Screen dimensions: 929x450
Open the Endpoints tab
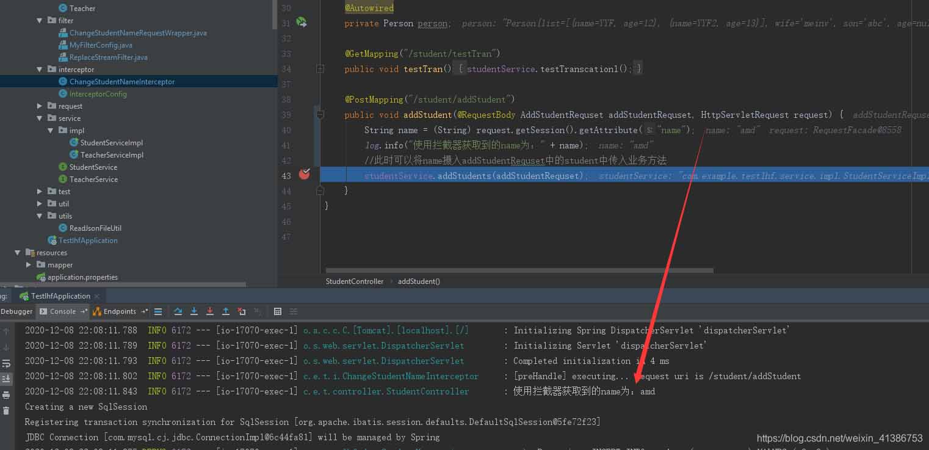tap(120, 311)
